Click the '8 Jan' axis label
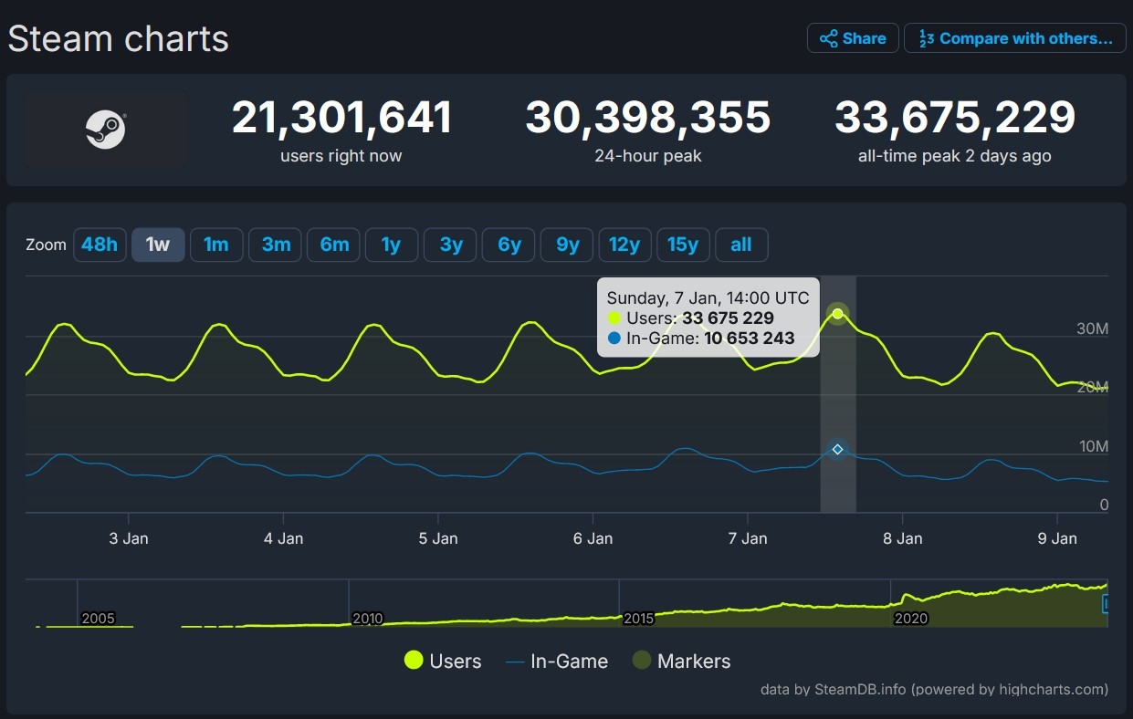 pyautogui.click(x=902, y=538)
